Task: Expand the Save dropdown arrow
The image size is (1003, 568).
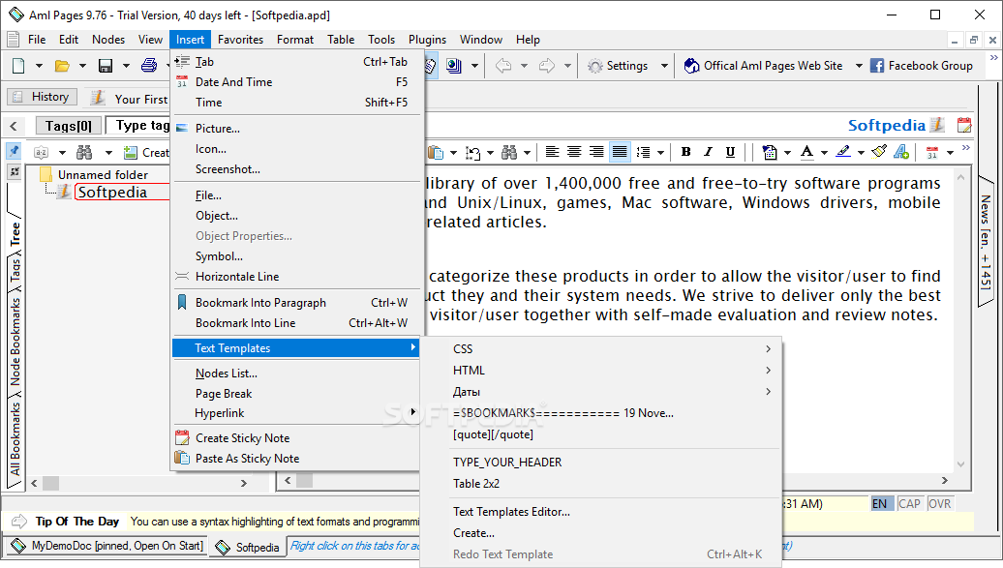Action: (126, 66)
